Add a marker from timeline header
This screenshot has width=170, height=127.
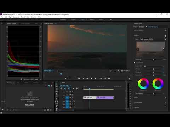click(73, 89)
